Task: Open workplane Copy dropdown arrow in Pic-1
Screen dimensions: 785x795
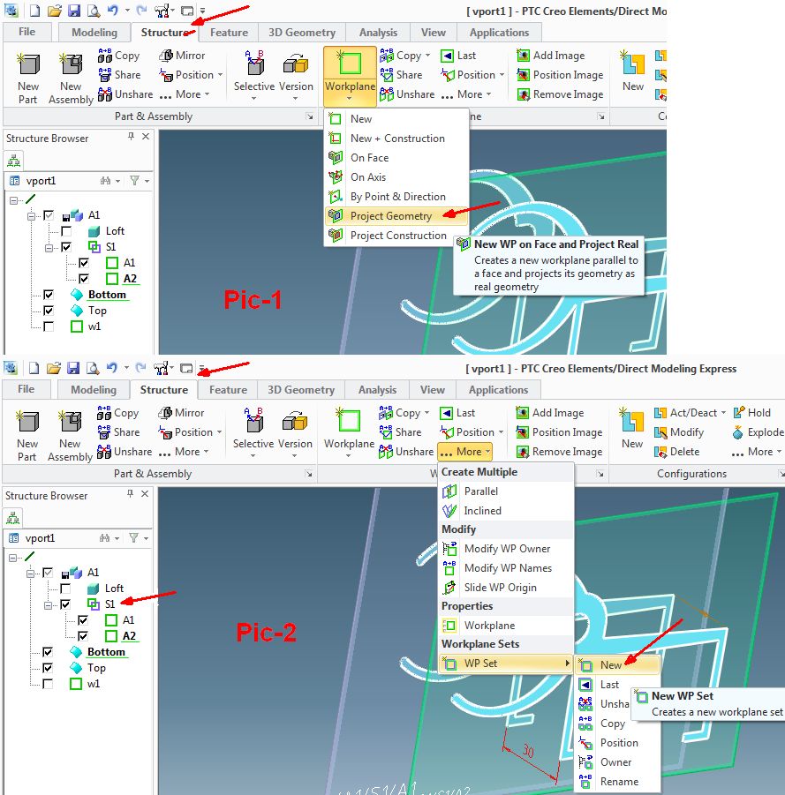Action: (427, 56)
